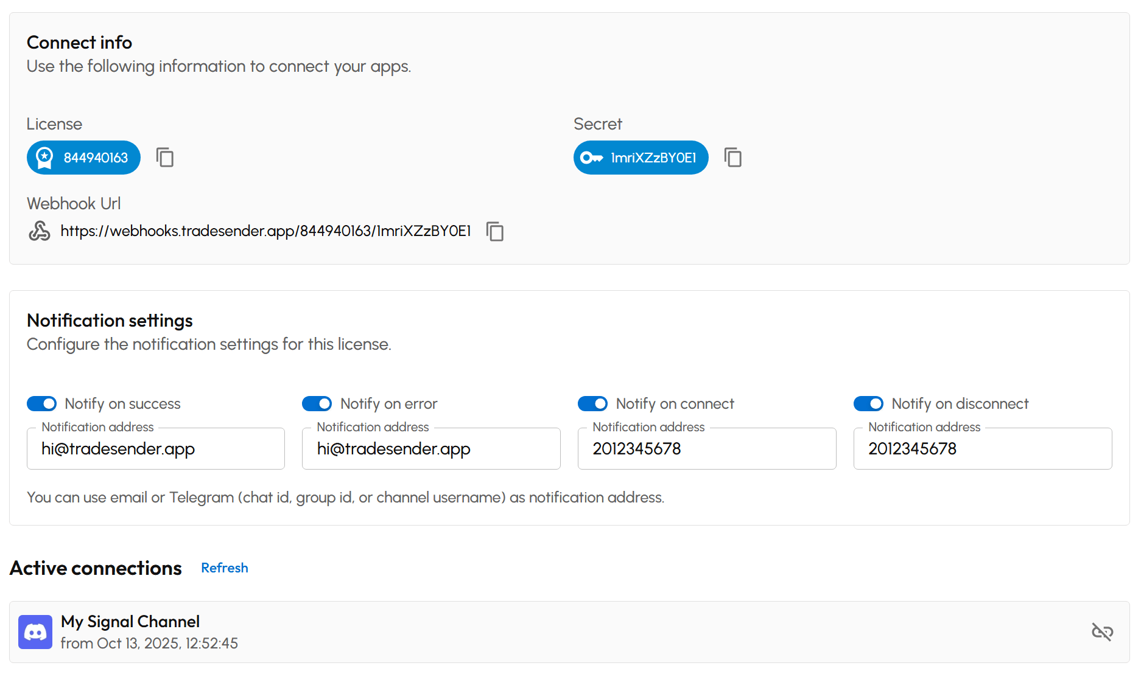
Task: Copy the License number using its copy icon
Action: pyautogui.click(x=165, y=158)
